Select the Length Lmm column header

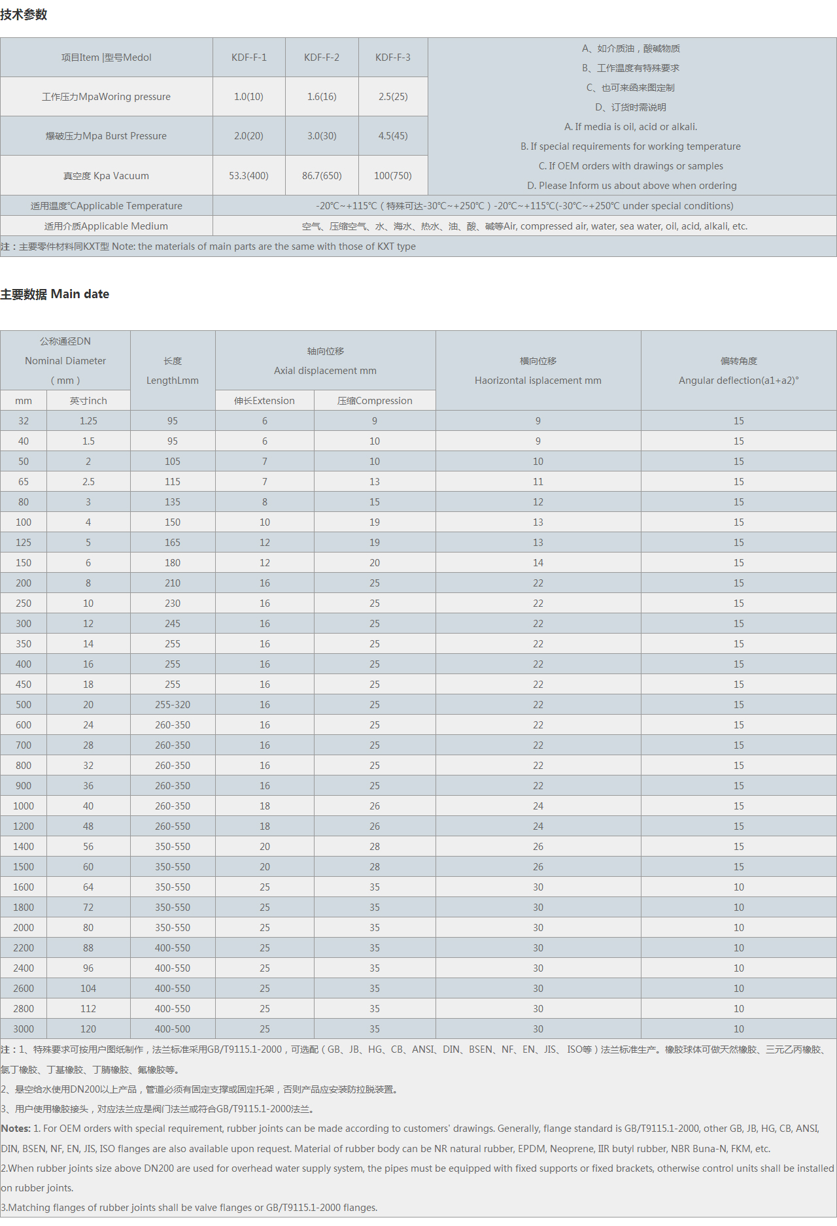pyautogui.click(x=173, y=371)
